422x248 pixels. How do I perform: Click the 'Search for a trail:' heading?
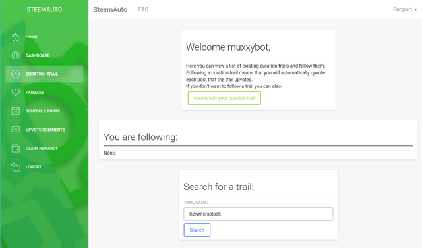pyautogui.click(x=218, y=187)
